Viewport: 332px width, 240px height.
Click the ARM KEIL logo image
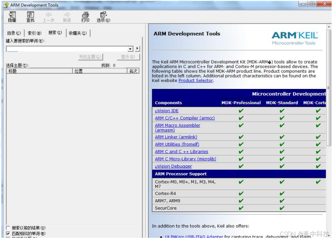(295, 38)
